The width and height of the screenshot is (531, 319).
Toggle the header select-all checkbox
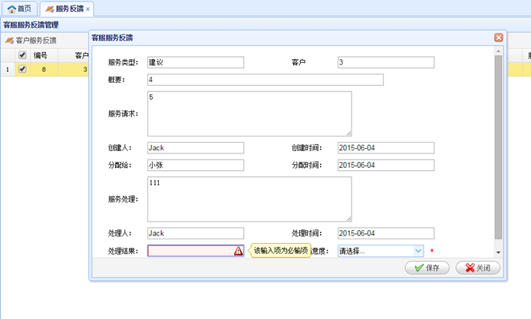point(22,54)
